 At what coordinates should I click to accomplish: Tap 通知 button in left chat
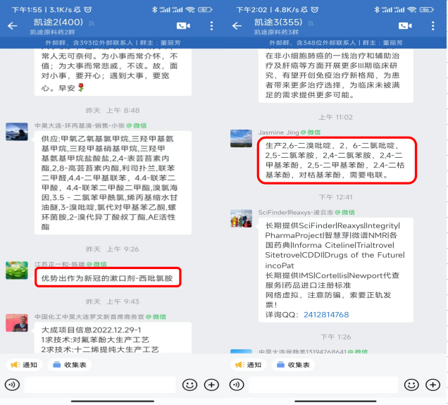point(24,365)
